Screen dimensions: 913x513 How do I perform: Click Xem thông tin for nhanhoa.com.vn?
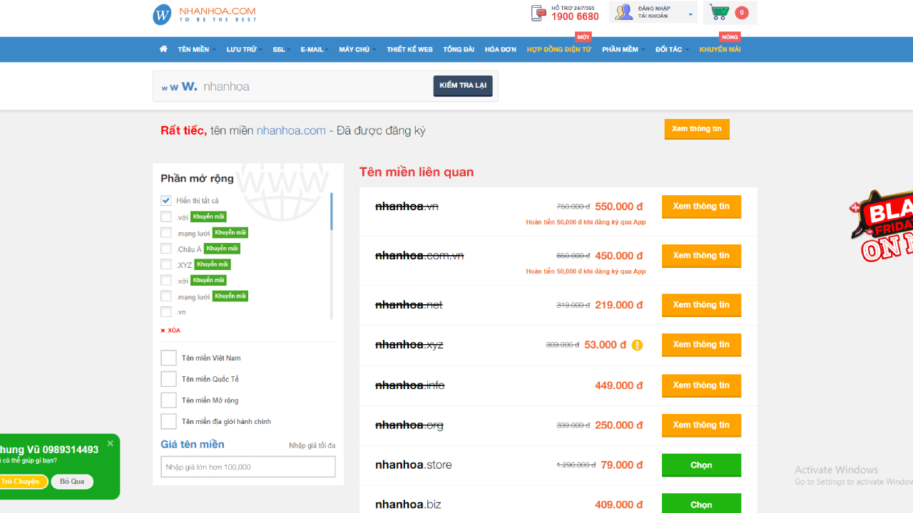(x=701, y=256)
